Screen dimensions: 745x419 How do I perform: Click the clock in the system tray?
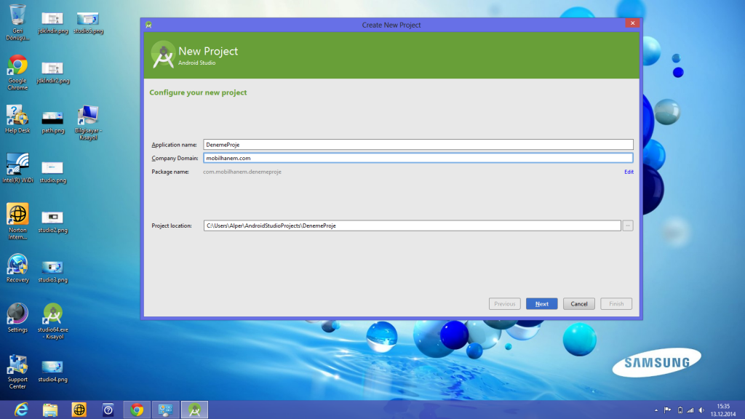click(x=722, y=410)
